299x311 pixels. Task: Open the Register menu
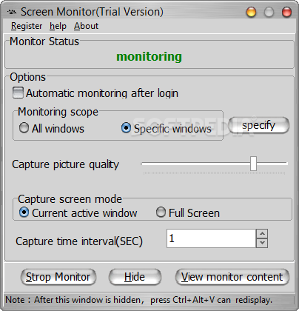(x=27, y=26)
